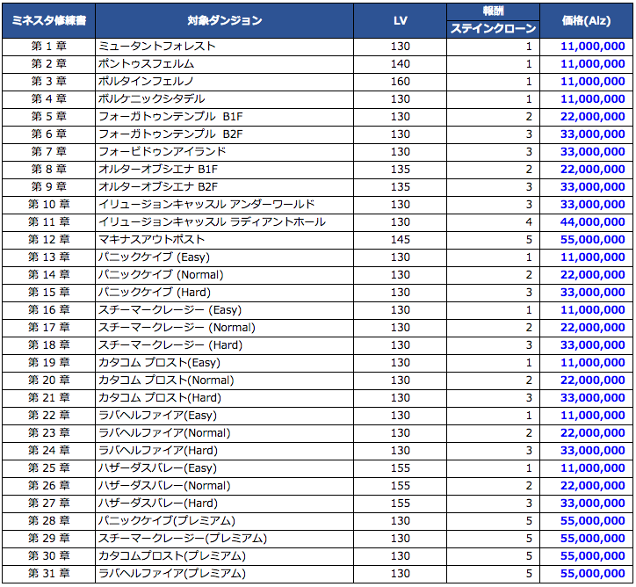Image resolution: width=636 pixels, height=587 pixels.
Task: Click the 価格(Alz) column header
Action: pos(586,21)
